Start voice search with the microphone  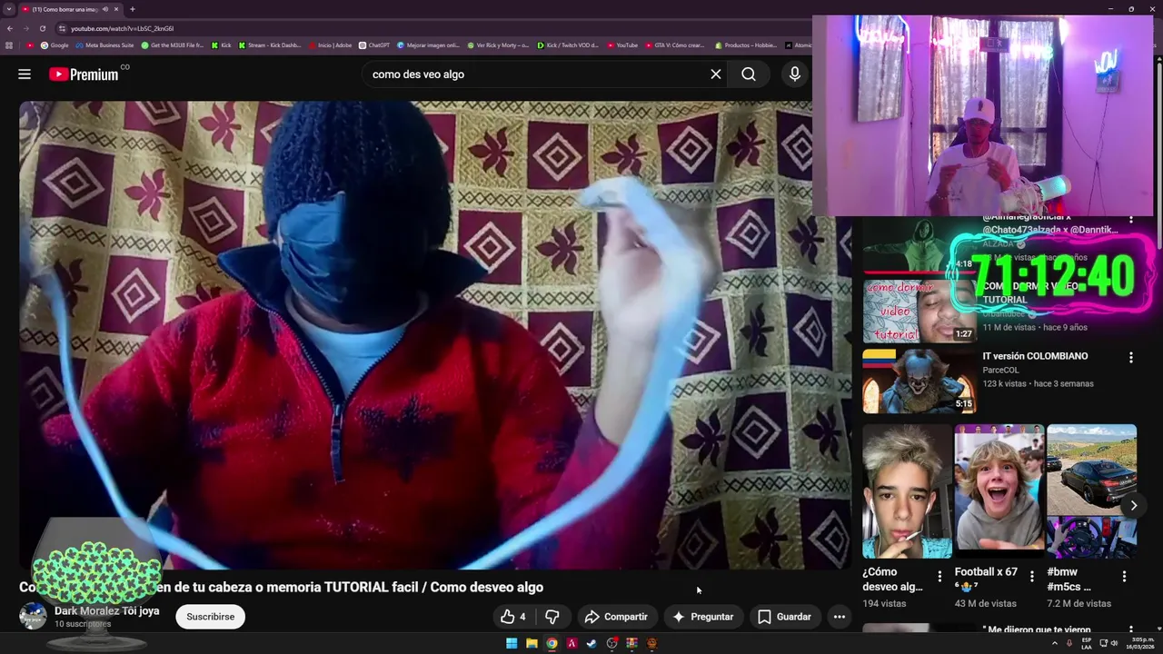pyautogui.click(x=795, y=74)
